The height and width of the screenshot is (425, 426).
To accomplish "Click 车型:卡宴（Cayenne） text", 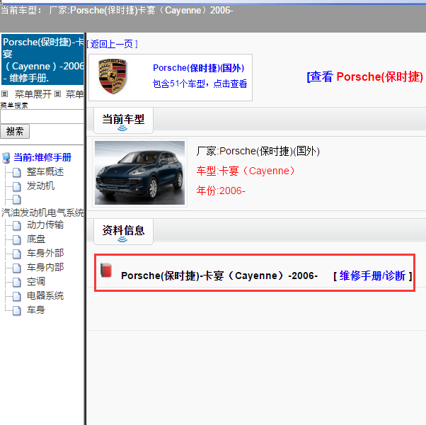I will (x=246, y=171).
